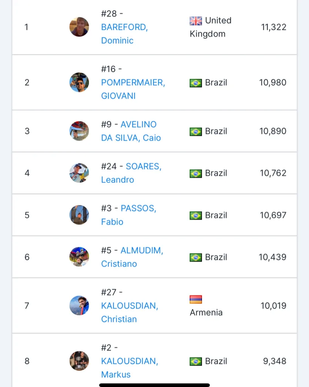The height and width of the screenshot is (387, 309).
Task: Click Giovani Pompermaier's avatar photo
Action: tap(79, 82)
